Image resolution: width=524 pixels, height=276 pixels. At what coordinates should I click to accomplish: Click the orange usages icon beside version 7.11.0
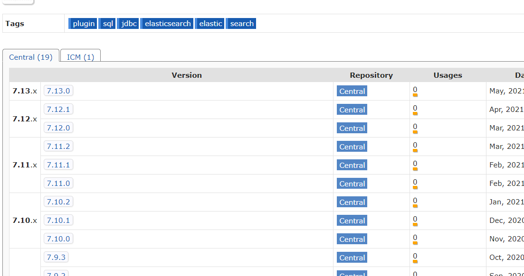[415, 187]
